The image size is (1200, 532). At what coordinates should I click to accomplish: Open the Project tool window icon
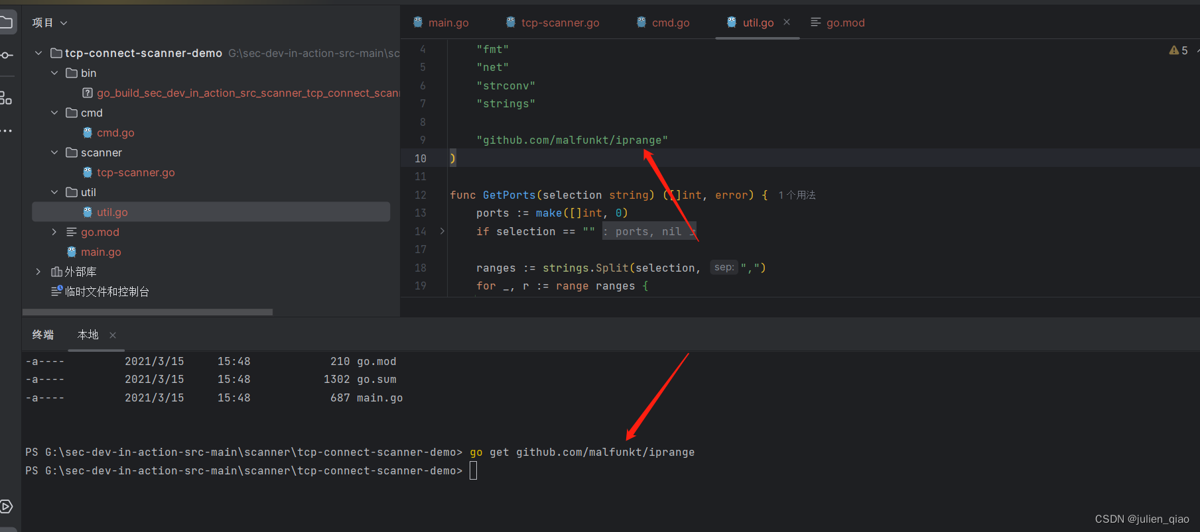(6, 23)
